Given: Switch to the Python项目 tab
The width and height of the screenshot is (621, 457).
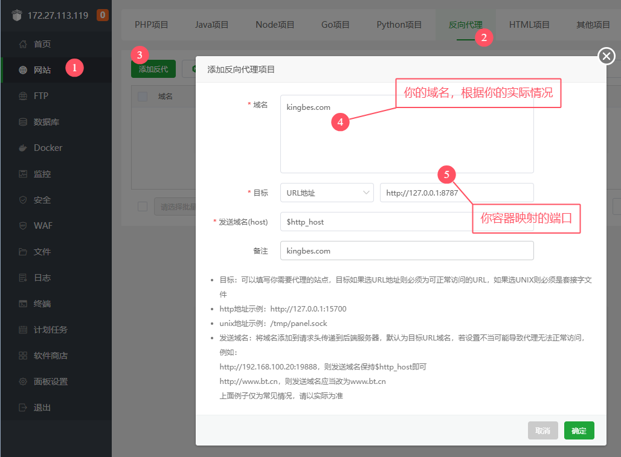Looking at the screenshot, I should (399, 25).
